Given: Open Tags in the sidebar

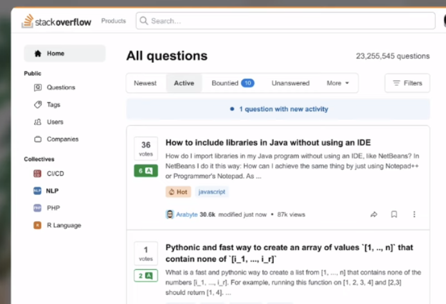Looking at the screenshot, I should coord(53,105).
